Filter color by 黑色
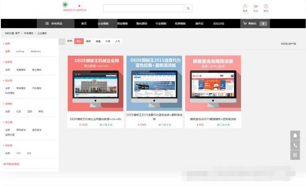The width and height of the screenshot is (306, 186). point(41,112)
